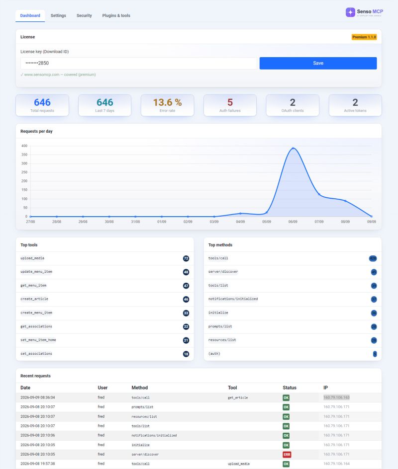Image resolution: width=398 pixels, height=469 pixels.
Task: Click the ERR status badge for server/discover
Action: [x=287, y=455]
